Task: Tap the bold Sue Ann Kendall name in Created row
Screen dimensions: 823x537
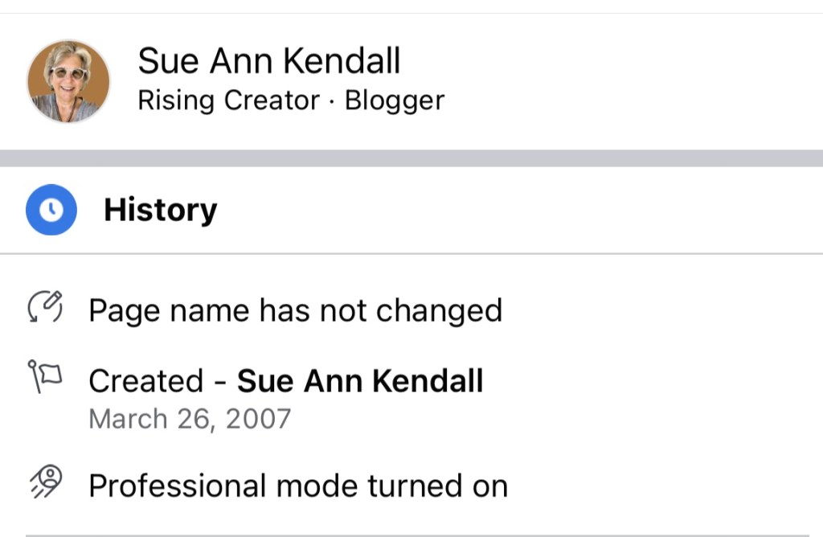Action: (360, 380)
